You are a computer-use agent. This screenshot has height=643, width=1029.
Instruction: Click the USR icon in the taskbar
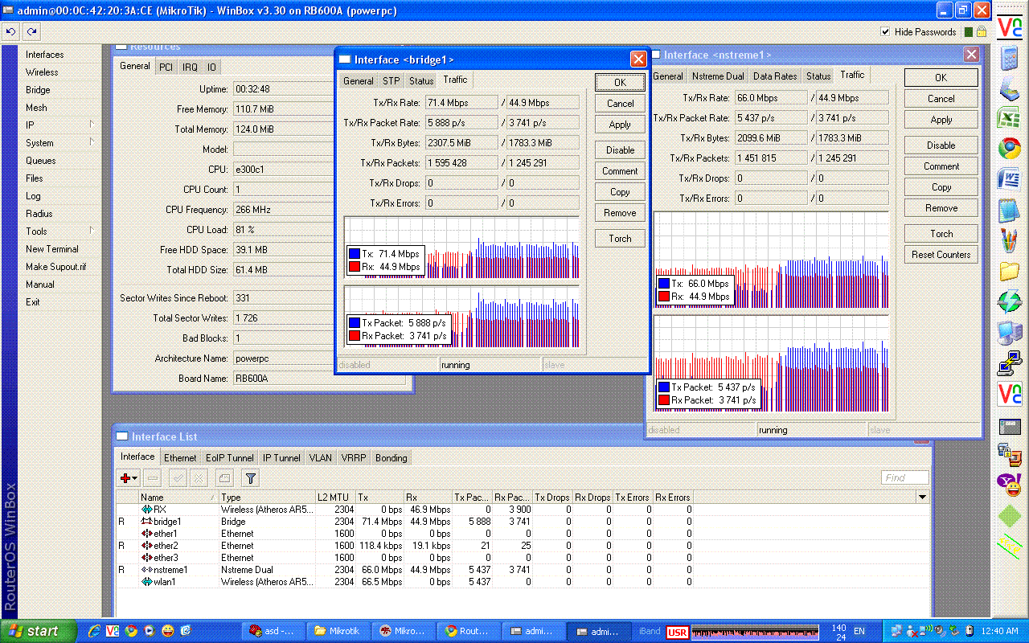(677, 632)
